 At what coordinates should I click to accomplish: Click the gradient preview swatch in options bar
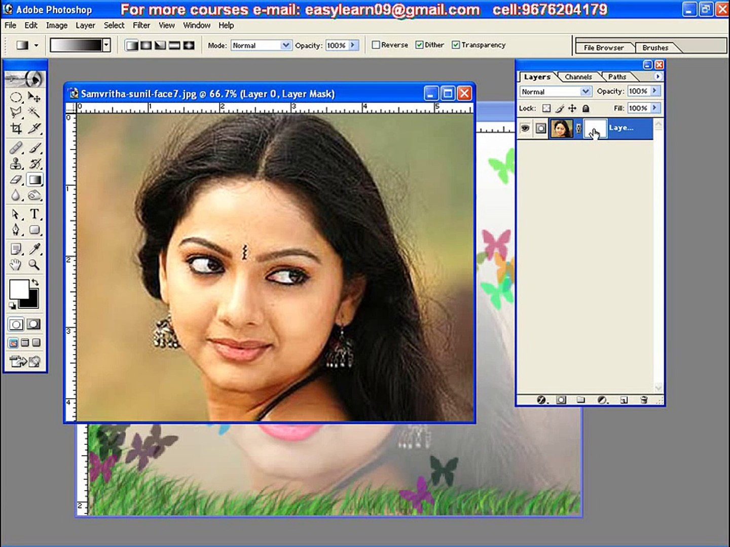click(x=76, y=46)
